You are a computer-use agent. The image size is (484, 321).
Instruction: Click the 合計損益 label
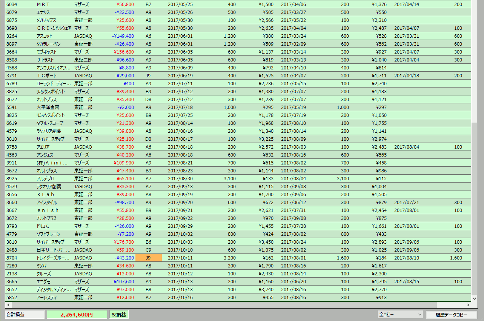[x=25, y=315]
